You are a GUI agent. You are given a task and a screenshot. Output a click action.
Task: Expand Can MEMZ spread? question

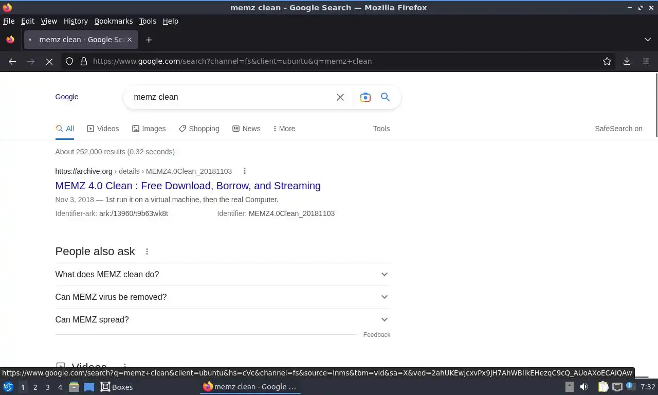pos(222,319)
